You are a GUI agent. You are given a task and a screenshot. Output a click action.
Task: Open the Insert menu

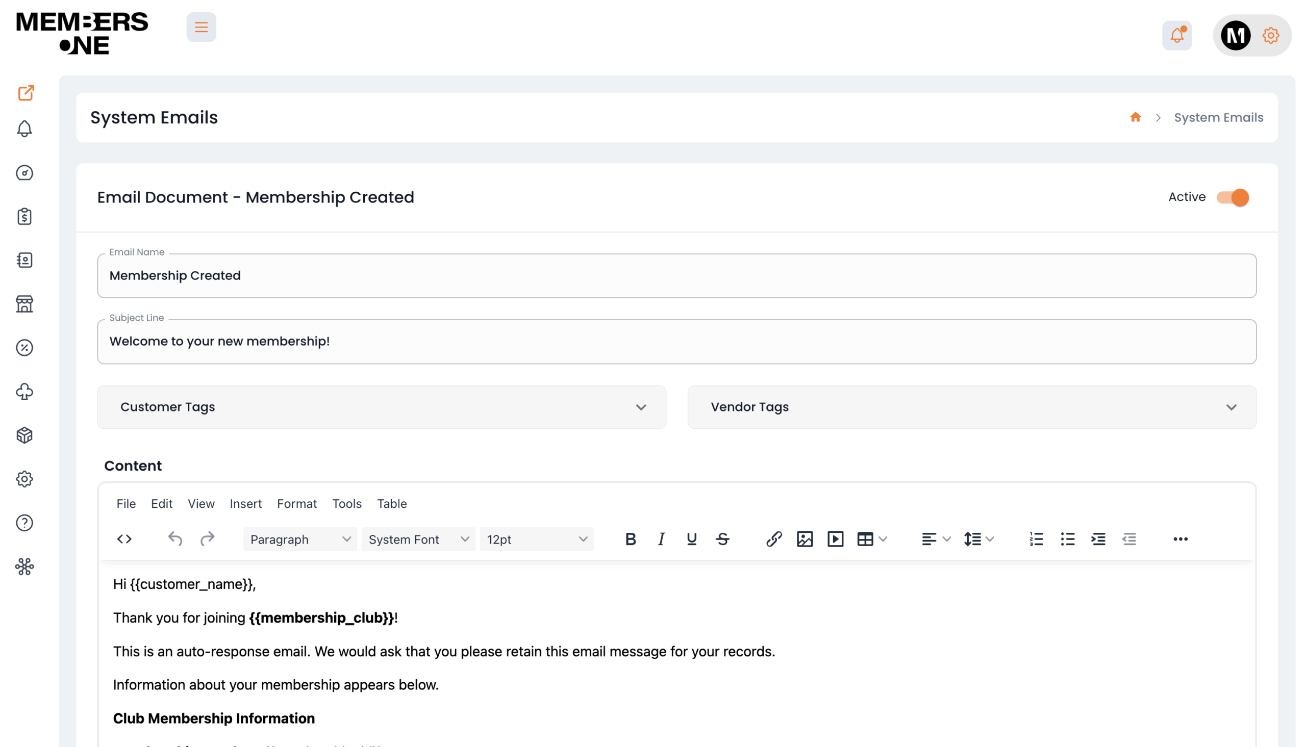[245, 503]
